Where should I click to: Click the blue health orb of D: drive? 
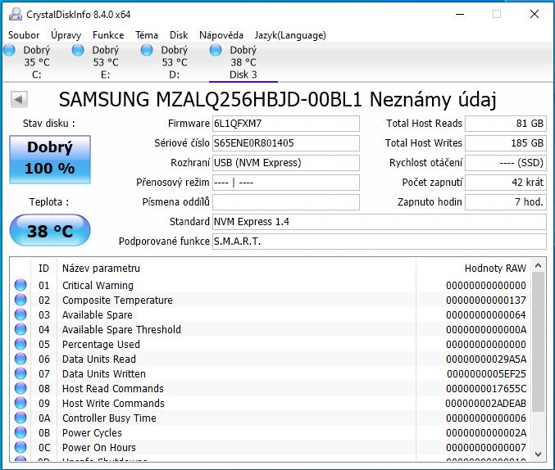tap(147, 50)
